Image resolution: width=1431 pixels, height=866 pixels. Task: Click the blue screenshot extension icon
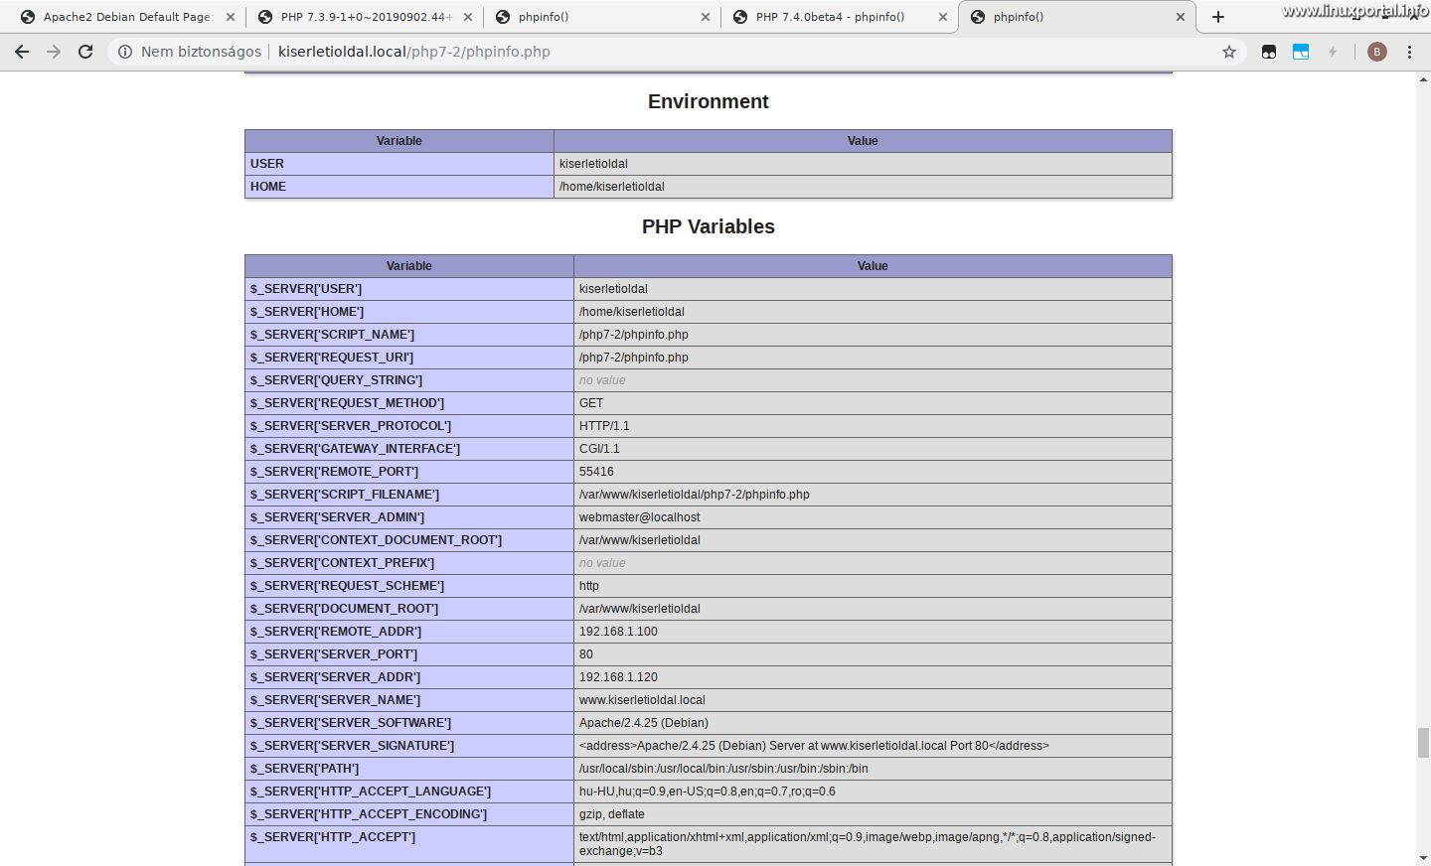point(1301,52)
